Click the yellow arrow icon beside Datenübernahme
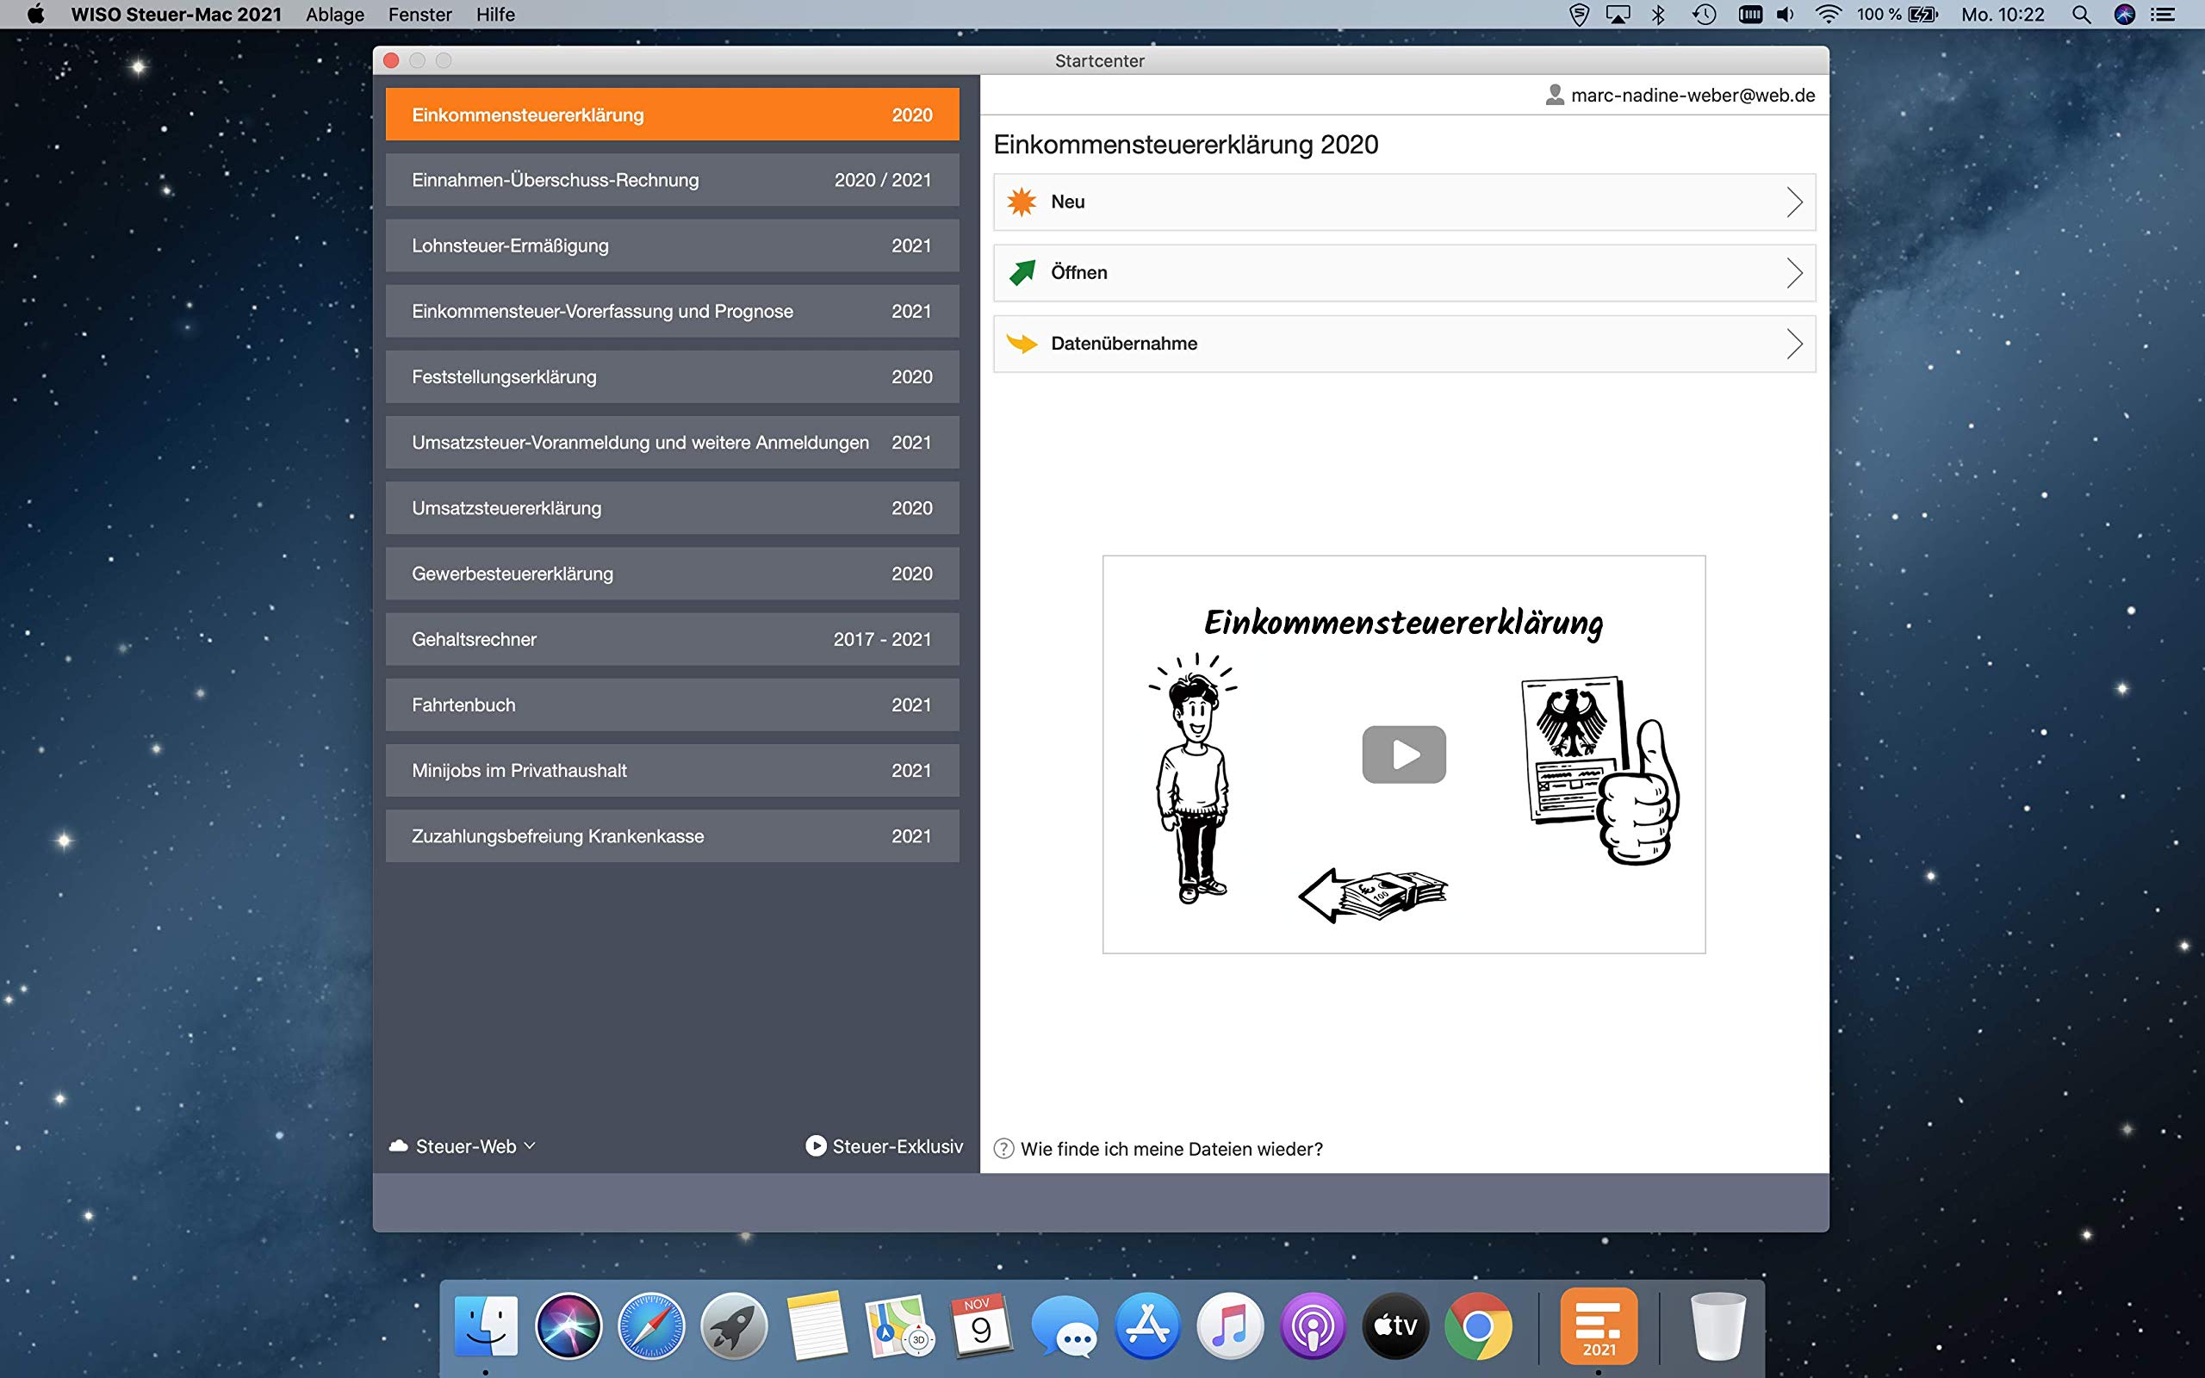2205x1378 pixels. tap(1022, 344)
